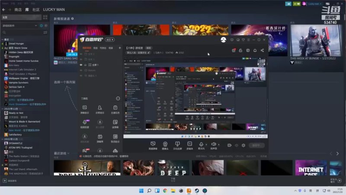This screenshot has height=195, width=346.
Task: Open Hidden Deep recent game thumbnail
Action: pos(173,168)
